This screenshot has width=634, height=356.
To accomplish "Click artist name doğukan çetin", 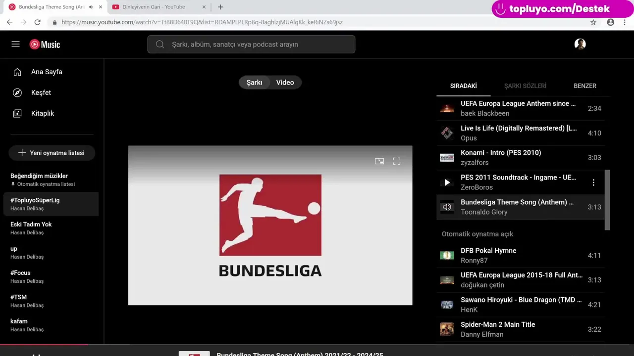I will point(482,285).
